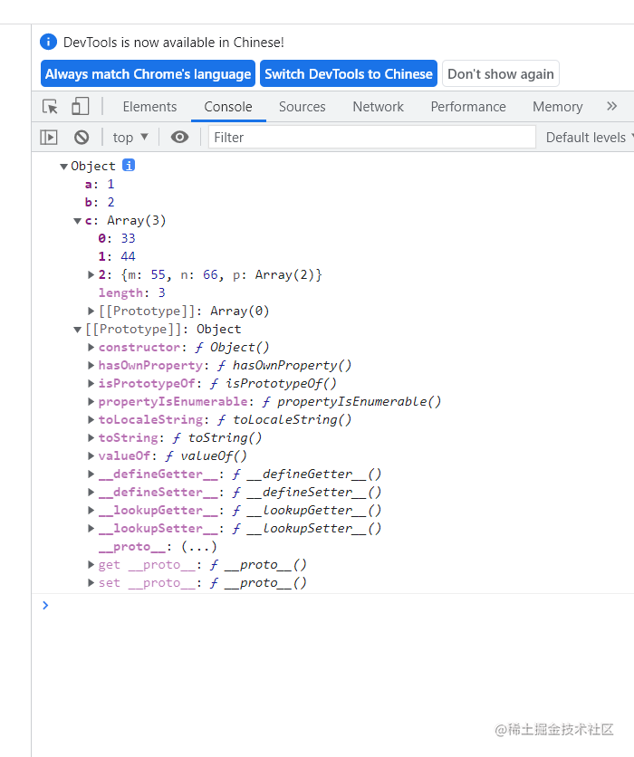Click the info icon in the DevTools notice
This screenshot has width=634, height=757.
[x=48, y=42]
